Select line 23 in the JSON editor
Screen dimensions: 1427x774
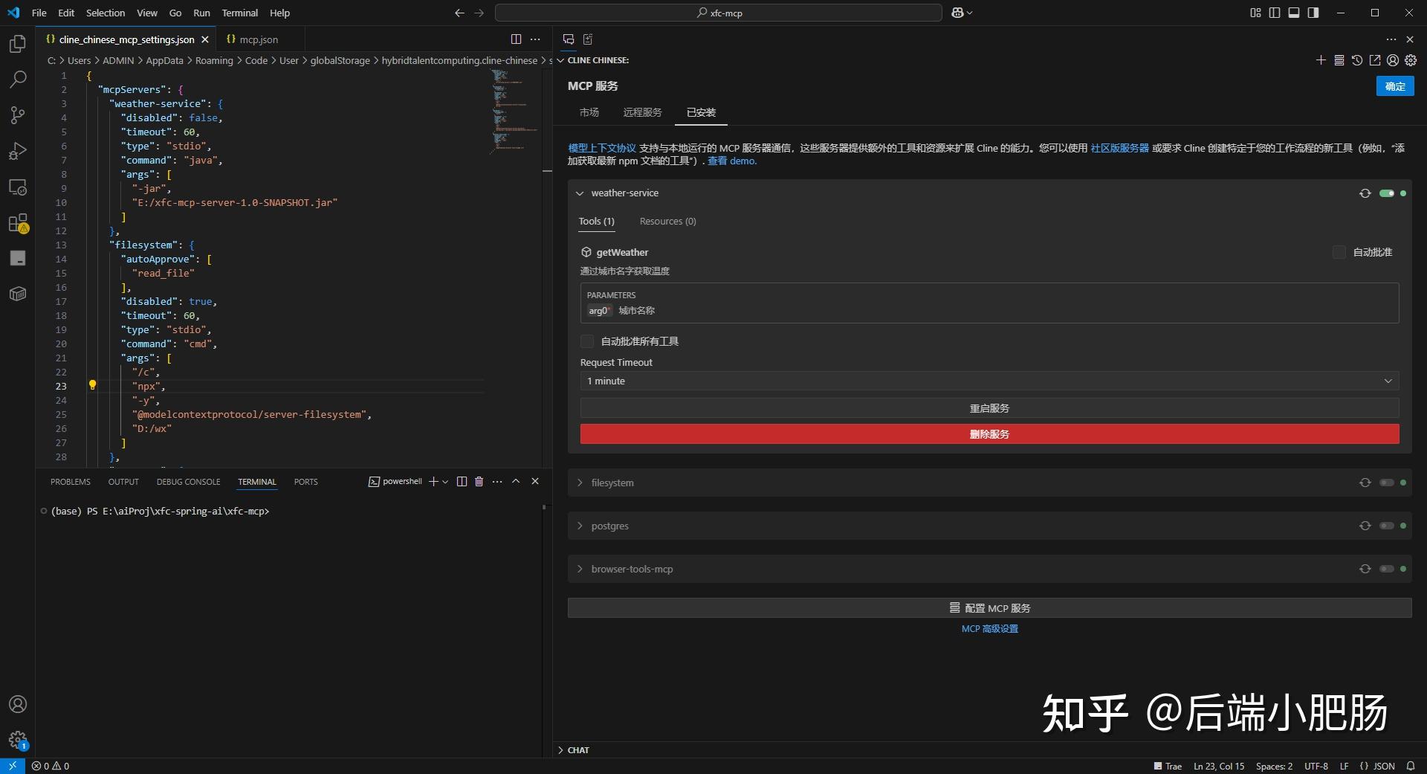coord(62,386)
